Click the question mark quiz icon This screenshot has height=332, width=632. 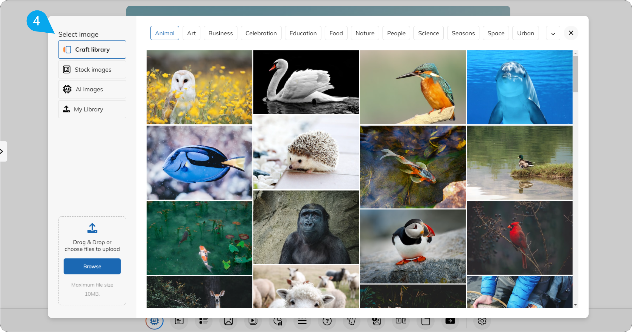click(x=327, y=321)
